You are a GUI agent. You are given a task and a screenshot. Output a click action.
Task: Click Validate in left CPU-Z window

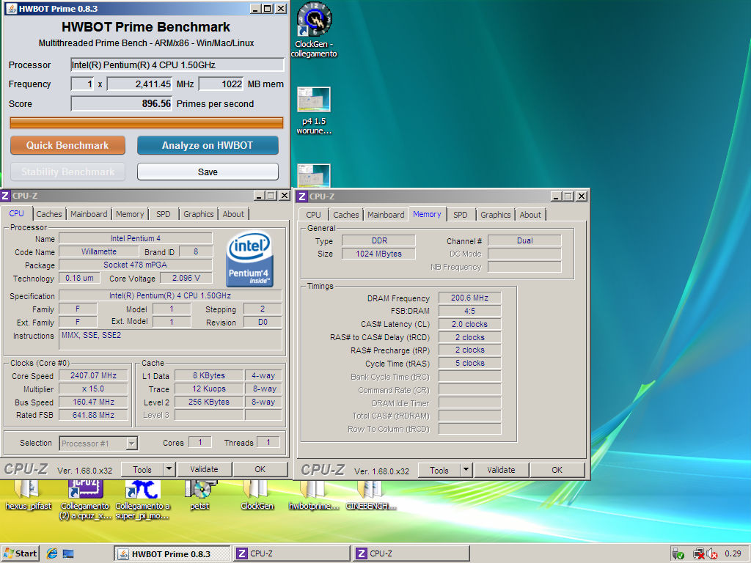click(204, 470)
